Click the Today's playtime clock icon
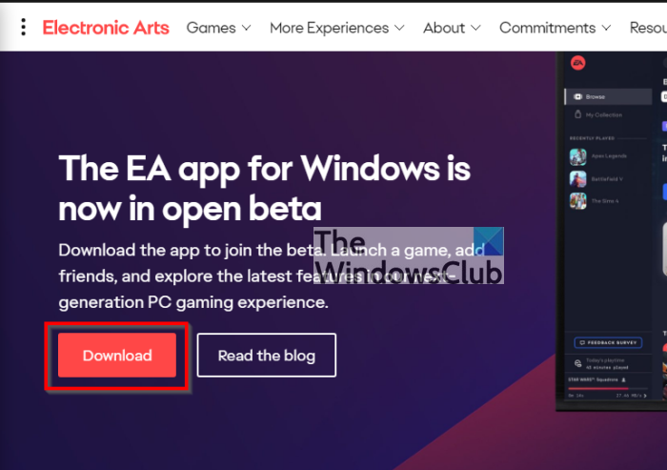Image resolution: width=667 pixels, height=470 pixels. (x=577, y=363)
